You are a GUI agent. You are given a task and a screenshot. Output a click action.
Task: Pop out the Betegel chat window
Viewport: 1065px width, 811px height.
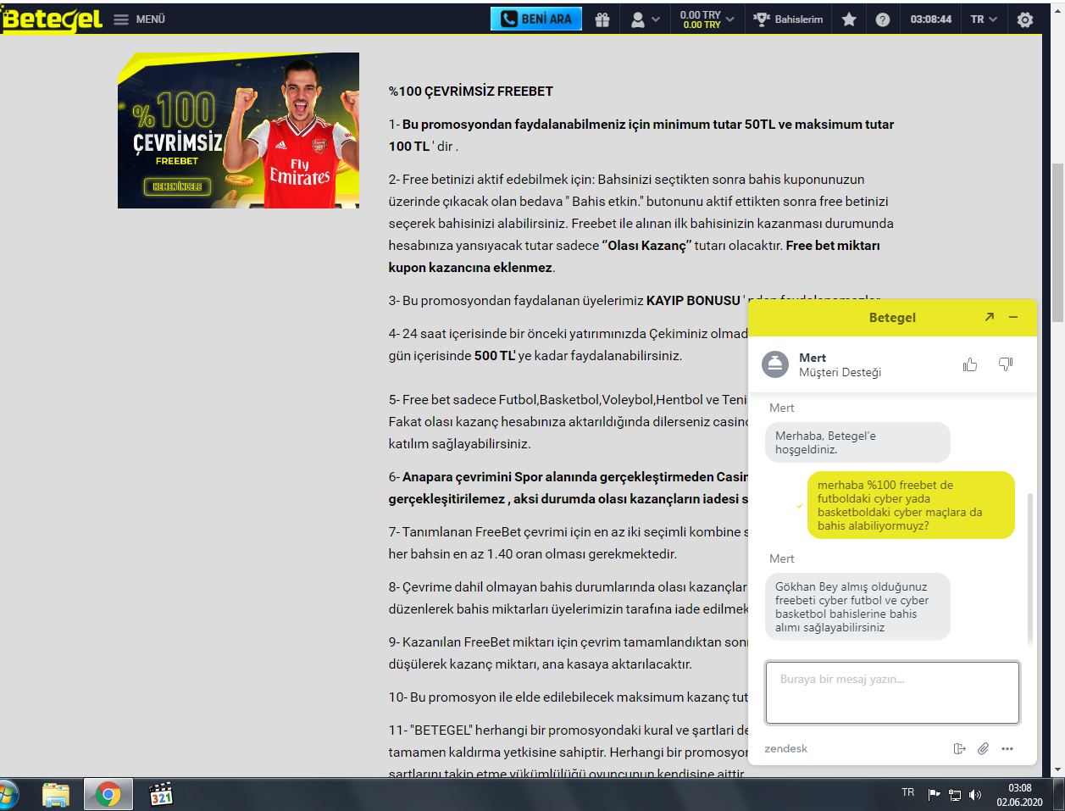[989, 317]
